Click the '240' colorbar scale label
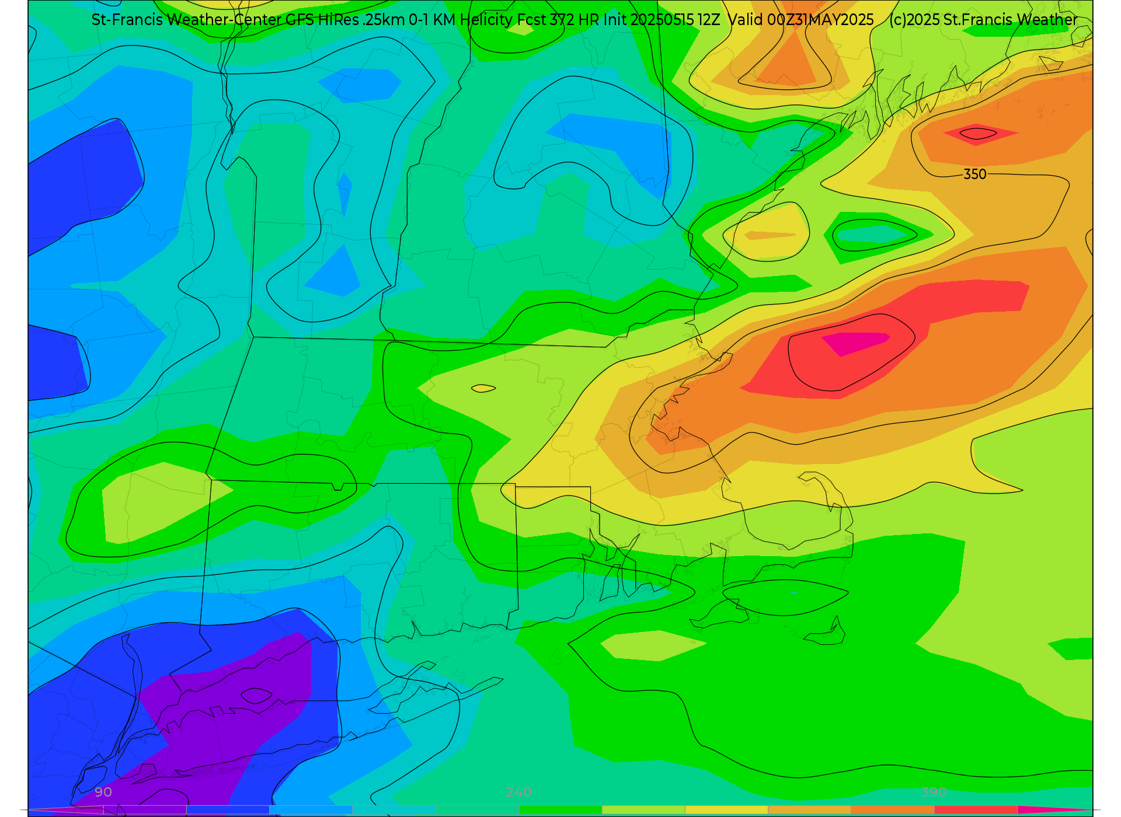Image resolution: width=1121 pixels, height=817 pixels. click(518, 792)
